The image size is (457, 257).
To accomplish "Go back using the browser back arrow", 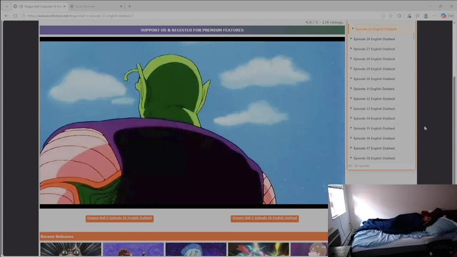I will [6, 16].
